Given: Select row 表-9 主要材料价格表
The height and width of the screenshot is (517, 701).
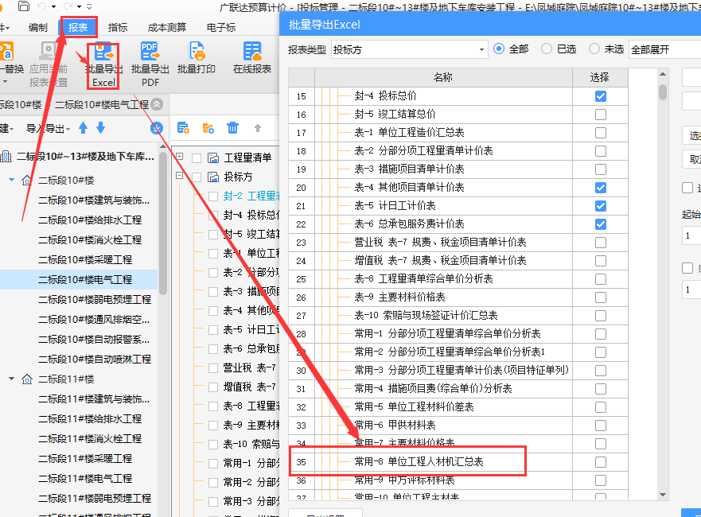Looking at the screenshot, I should click(458, 297).
